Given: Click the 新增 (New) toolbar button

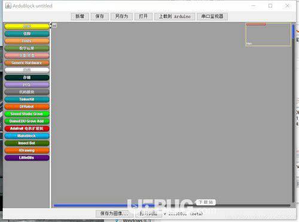Looking at the screenshot, I should pos(80,17).
